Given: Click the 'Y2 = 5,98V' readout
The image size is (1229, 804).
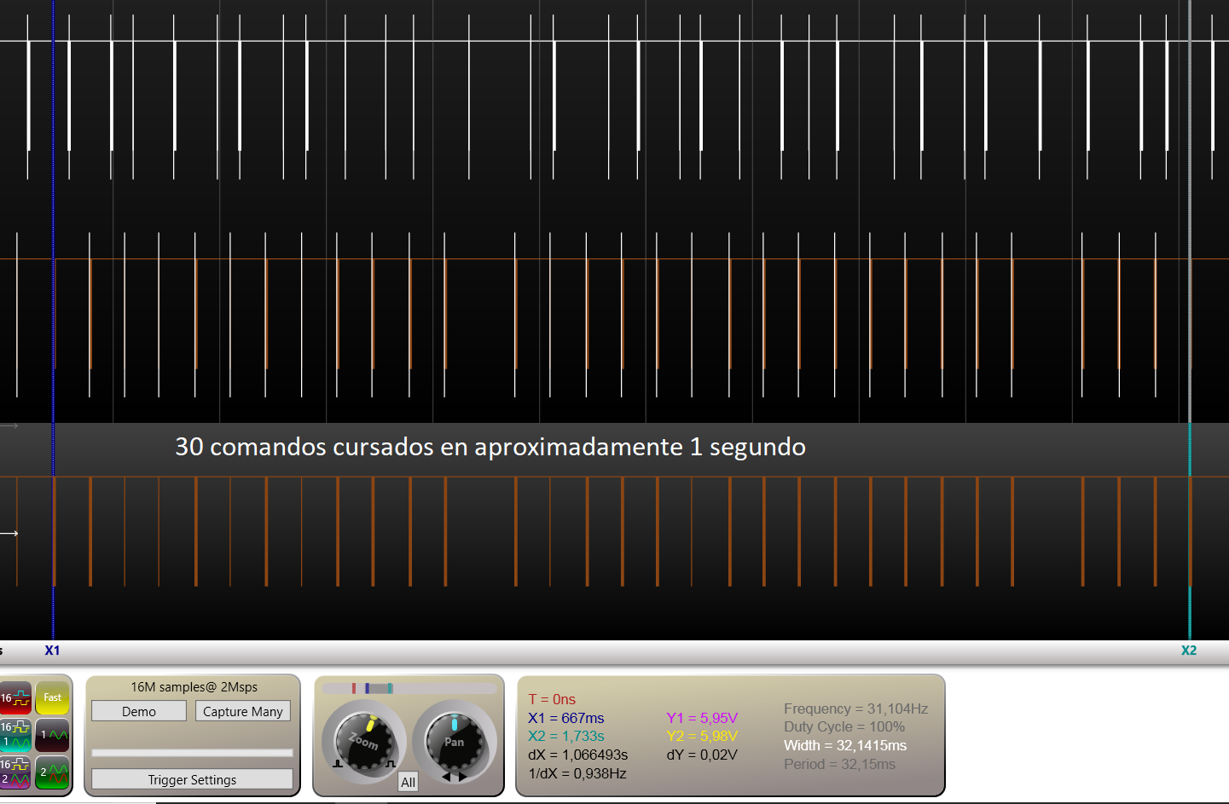Looking at the screenshot, I should (702, 736).
